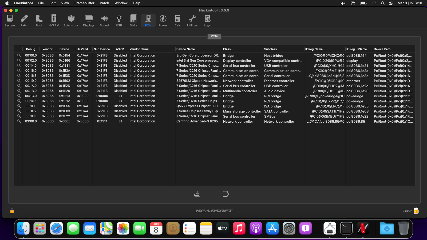Image resolution: width=427 pixels, height=240 pixels.
Task: Open App Store from the Dock
Action: tap(272, 228)
